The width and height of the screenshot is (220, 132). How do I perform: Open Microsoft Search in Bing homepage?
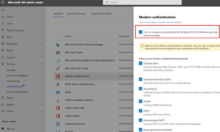84,45
